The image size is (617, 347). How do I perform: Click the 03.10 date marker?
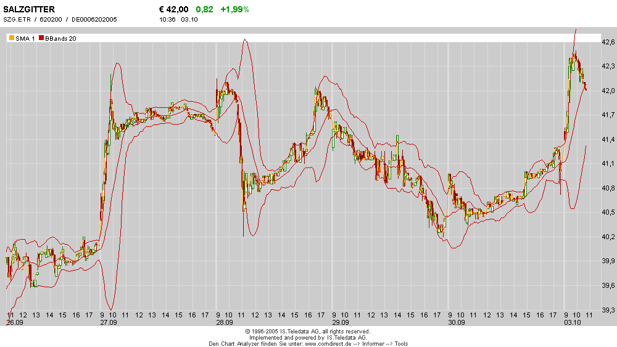click(573, 322)
